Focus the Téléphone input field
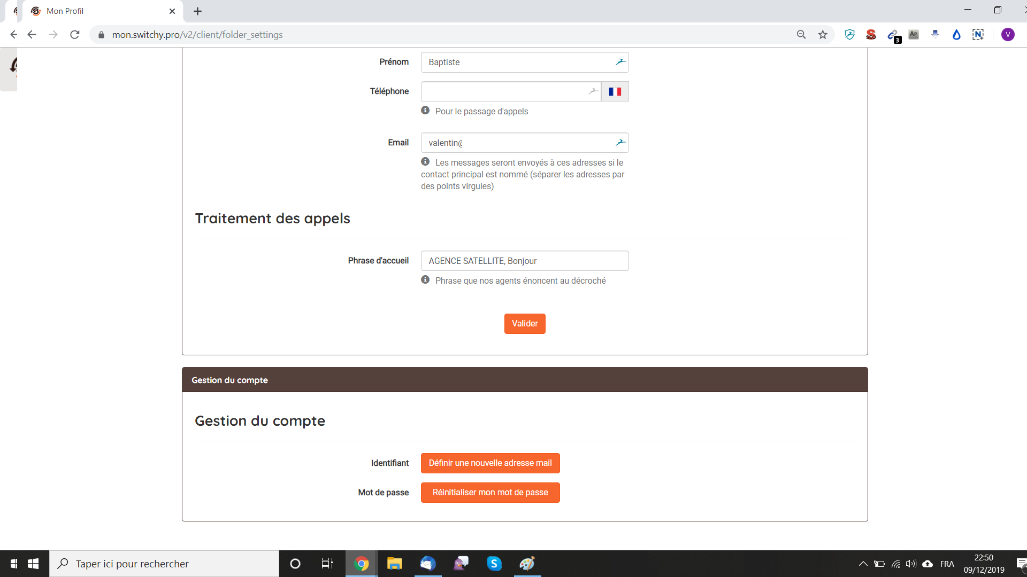The width and height of the screenshot is (1027, 577). point(511,91)
